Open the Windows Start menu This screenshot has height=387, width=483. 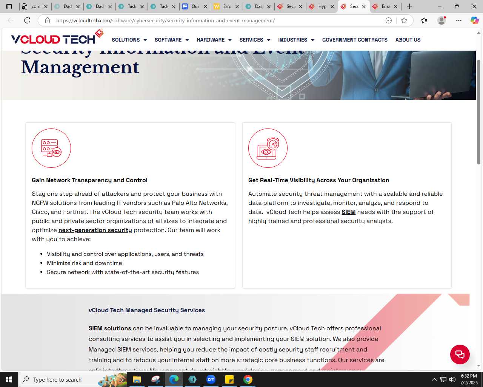(9, 379)
